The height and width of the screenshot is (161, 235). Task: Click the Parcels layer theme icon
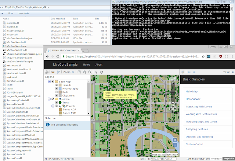click(x=64, y=106)
